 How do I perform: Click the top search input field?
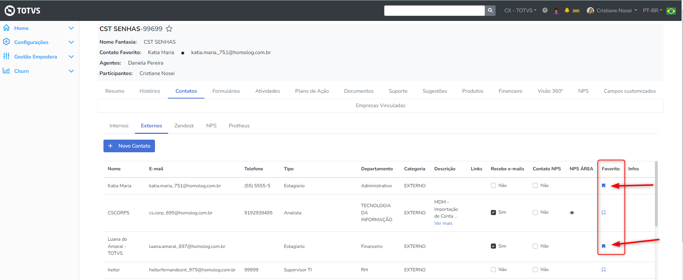tap(434, 10)
